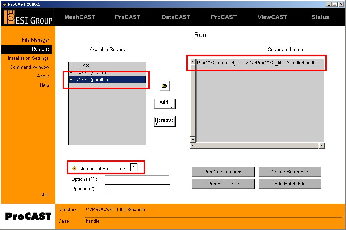Open the folder browse icon

pos(165,85)
